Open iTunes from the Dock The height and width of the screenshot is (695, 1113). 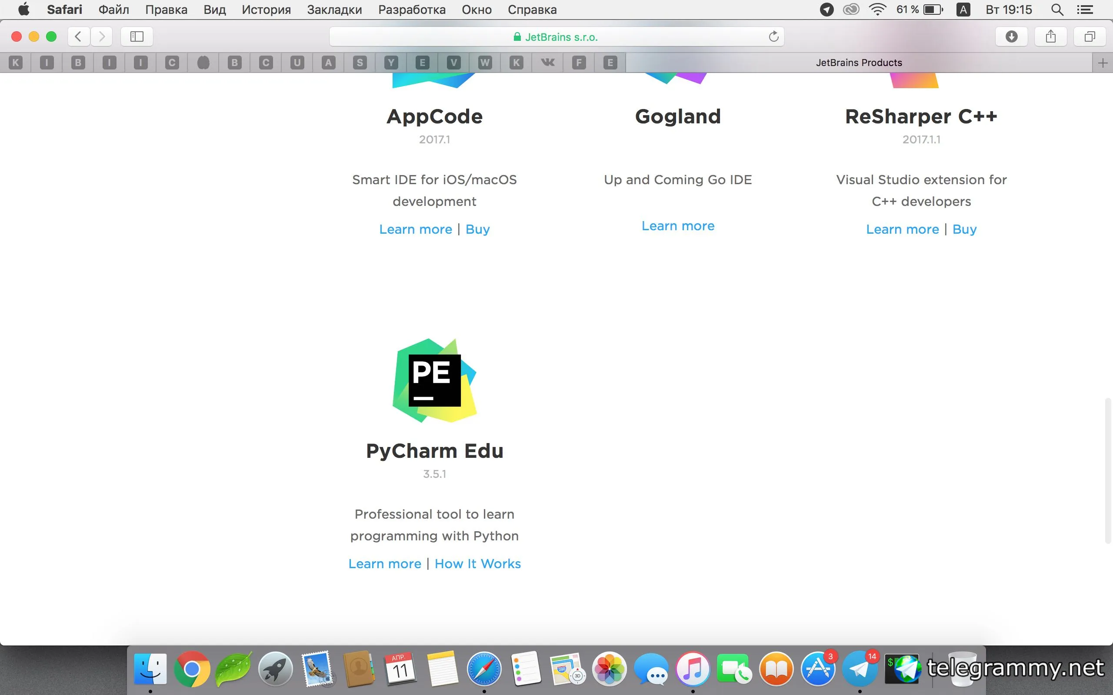693,669
